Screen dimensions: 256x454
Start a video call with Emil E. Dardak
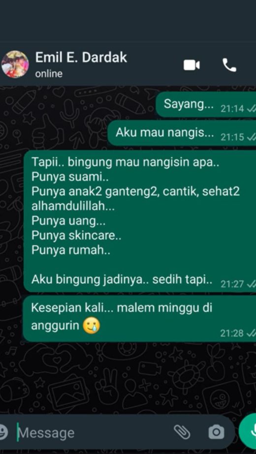tap(192, 65)
